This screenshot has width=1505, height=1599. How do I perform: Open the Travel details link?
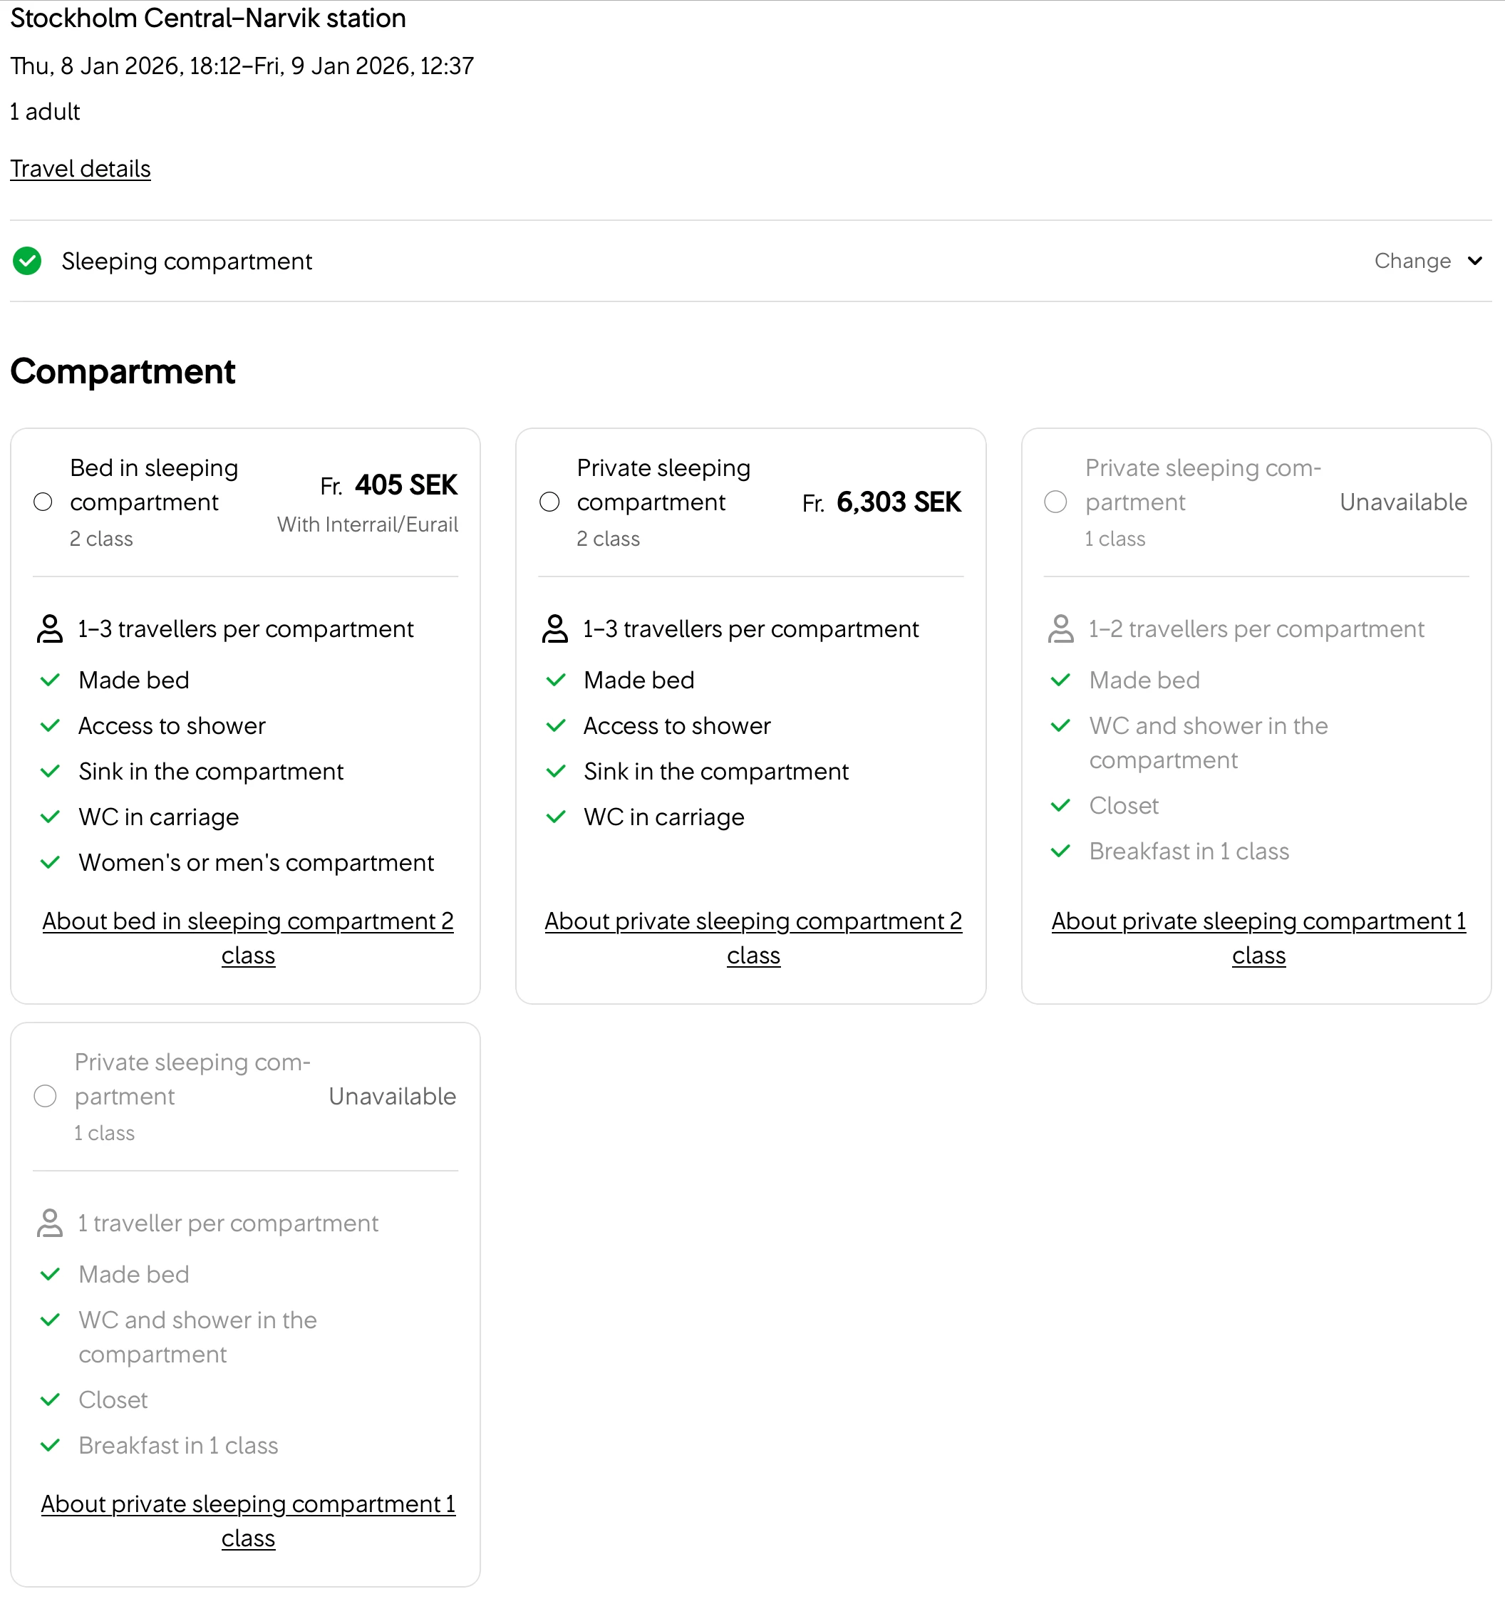[x=81, y=169]
